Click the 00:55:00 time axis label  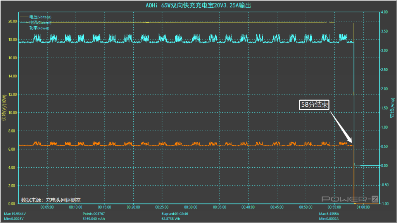click(335, 207)
